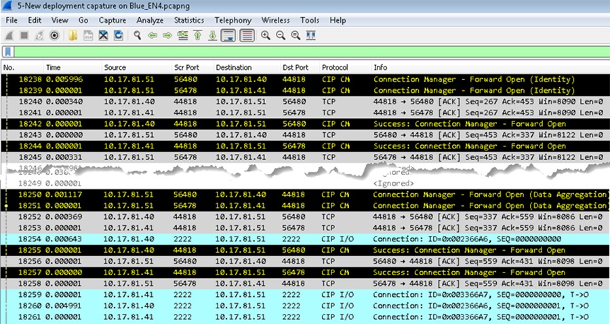The image size is (610, 324).
Task: Restart the current capture
Action: click(39, 36)
